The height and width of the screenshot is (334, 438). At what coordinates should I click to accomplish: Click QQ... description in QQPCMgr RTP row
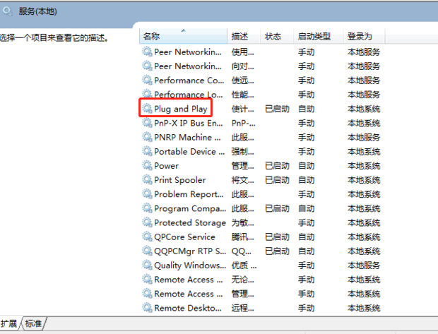click(x=242, y=251)
